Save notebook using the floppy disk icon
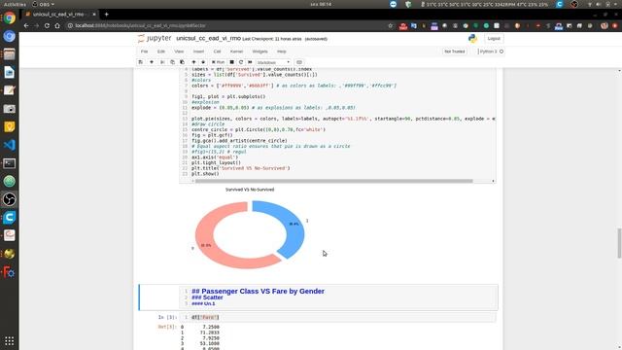Viewport: 622px width, 350px height. (x=140, y=62)
